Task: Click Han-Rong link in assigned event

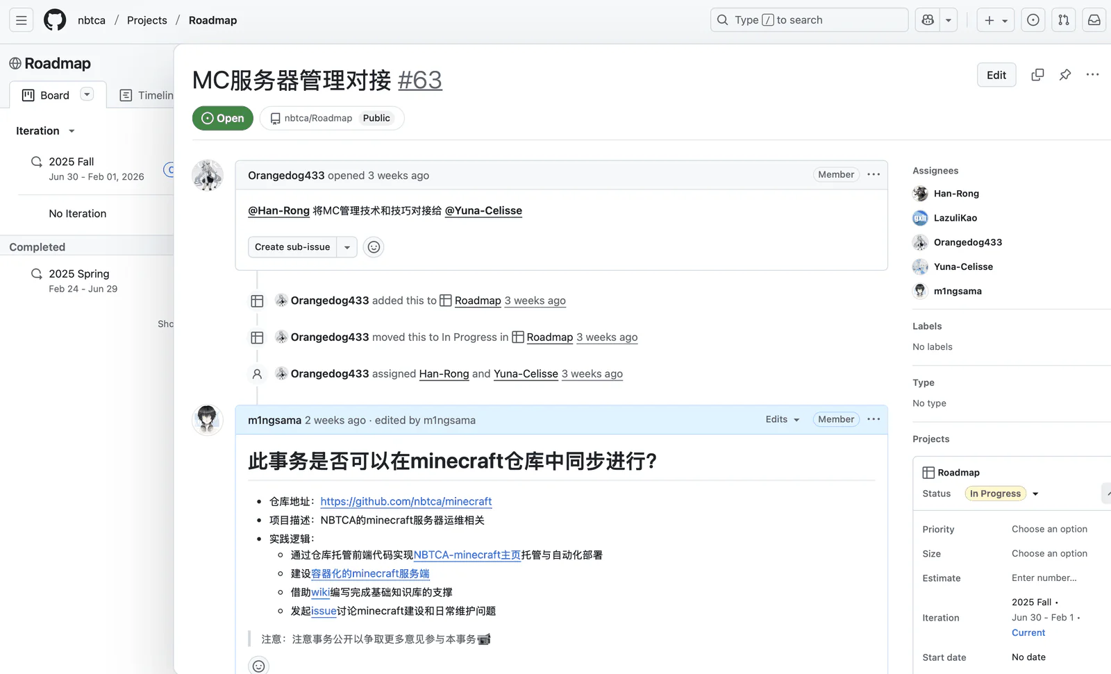Action: pos(444,374)
